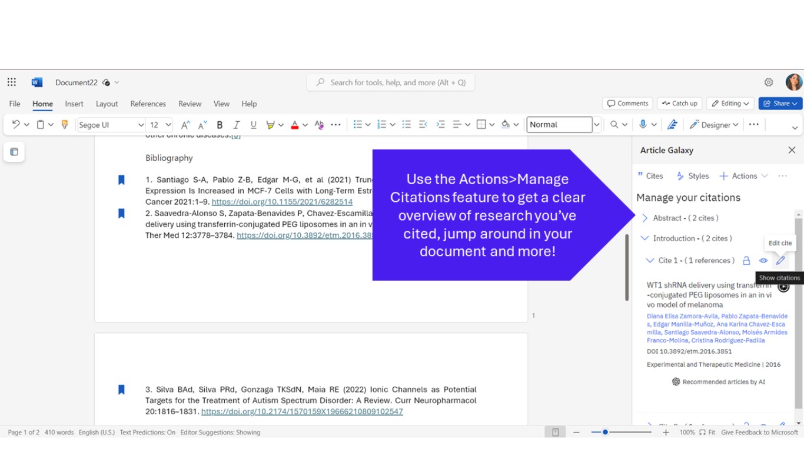Open the 10.1155/2021/6282514 DOI link

point(282,202)
